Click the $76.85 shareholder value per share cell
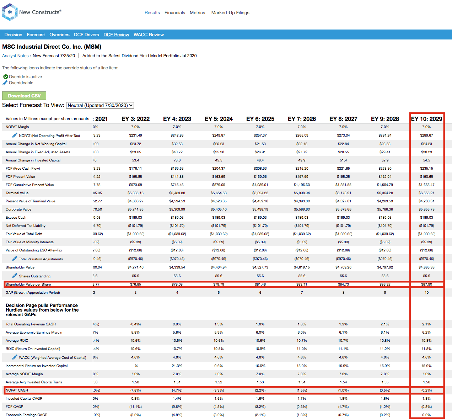 (135, 285)
